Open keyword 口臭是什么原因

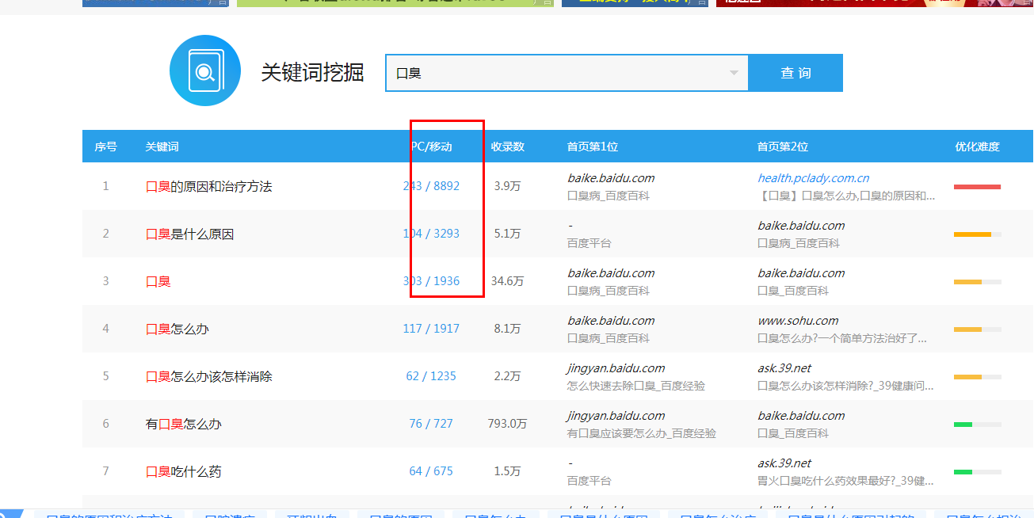tap(190, 234)
